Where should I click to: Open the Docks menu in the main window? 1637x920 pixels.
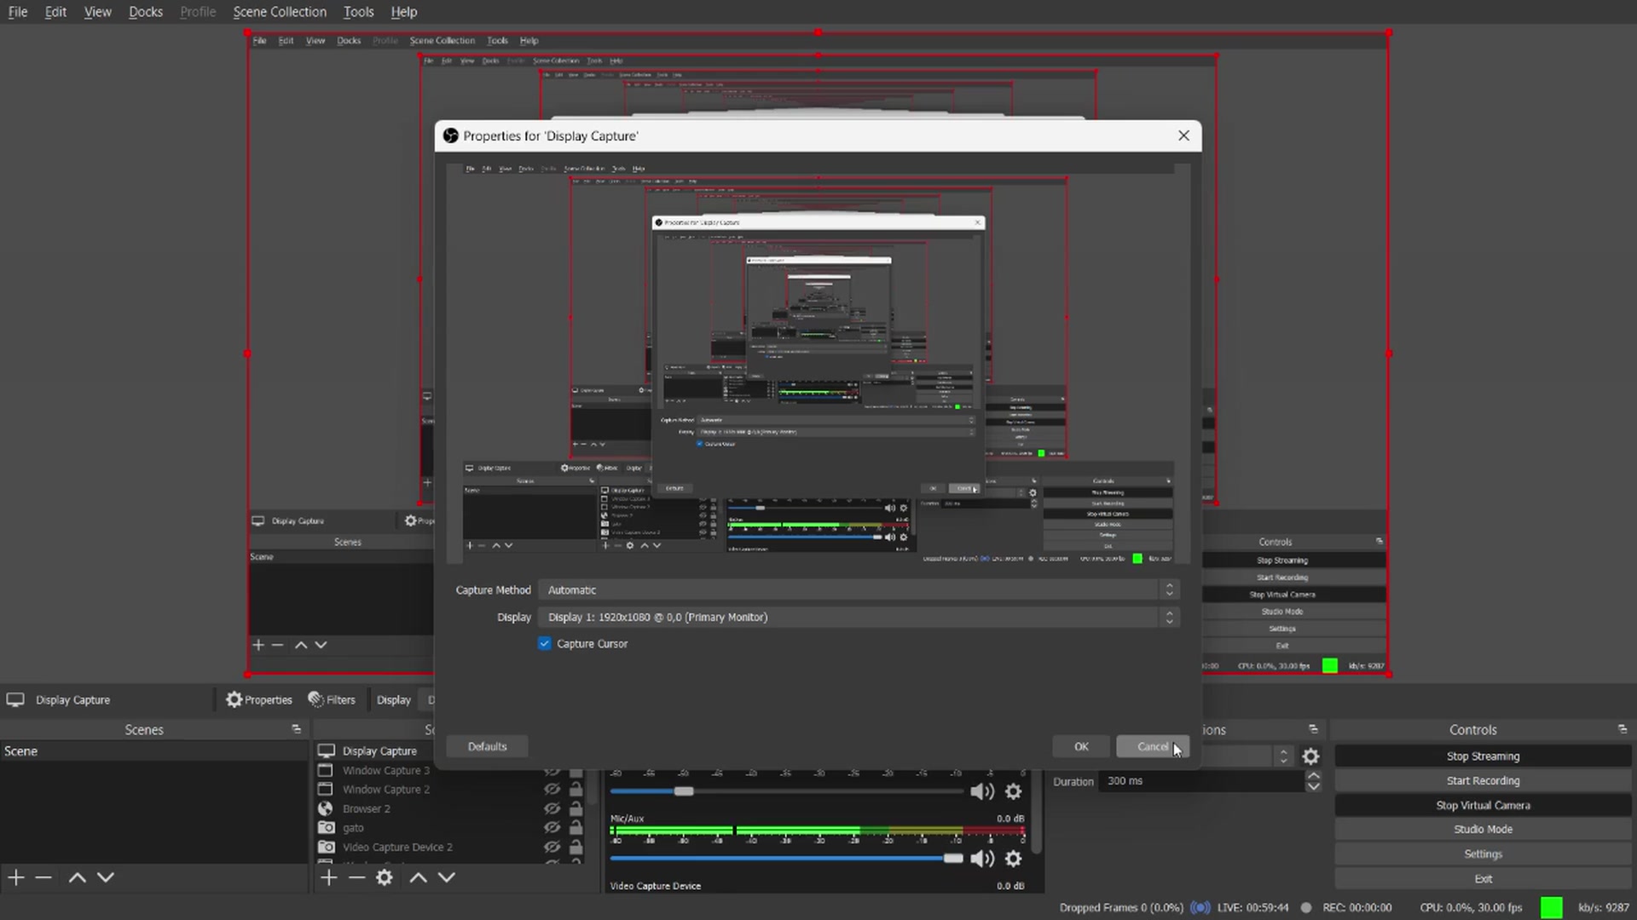pyautogui.click(x=146, y=12)
